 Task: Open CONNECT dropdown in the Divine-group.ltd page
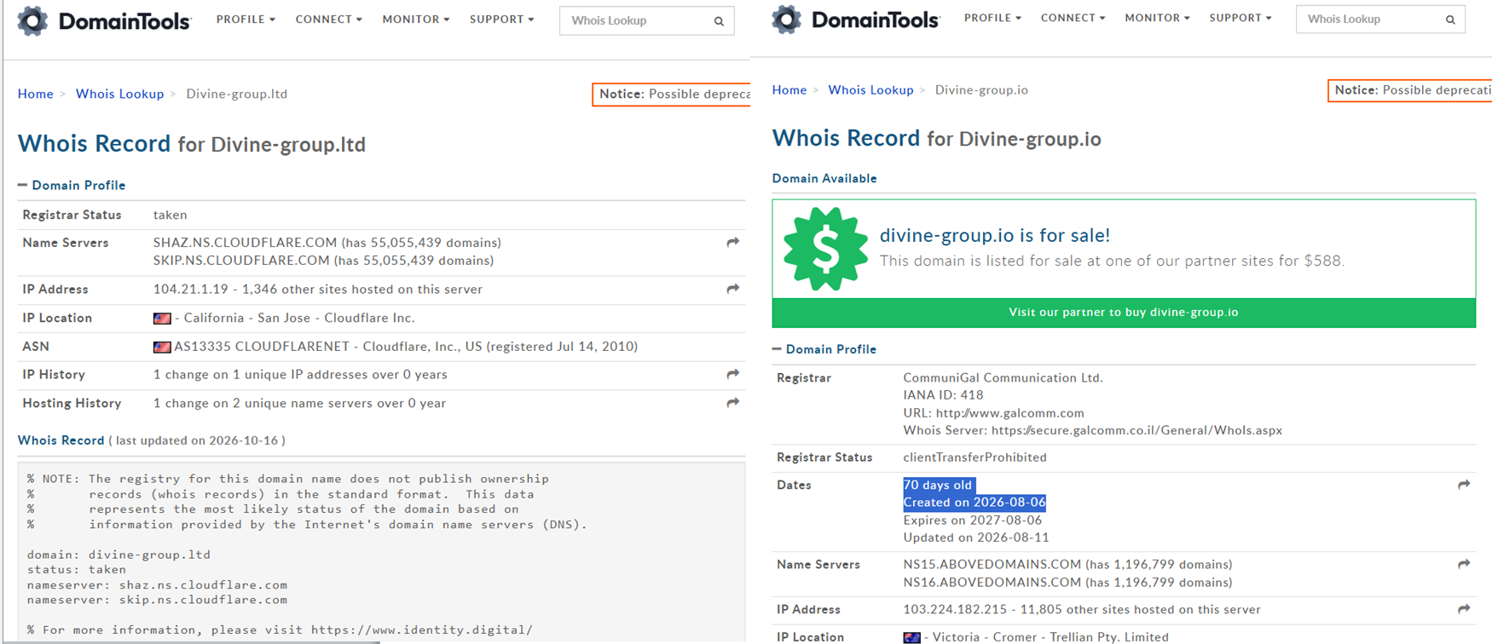click(x=328, y=19)
